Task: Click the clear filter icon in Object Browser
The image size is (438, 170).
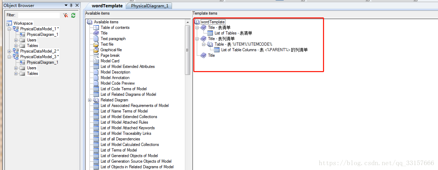Action: point(65,15)
